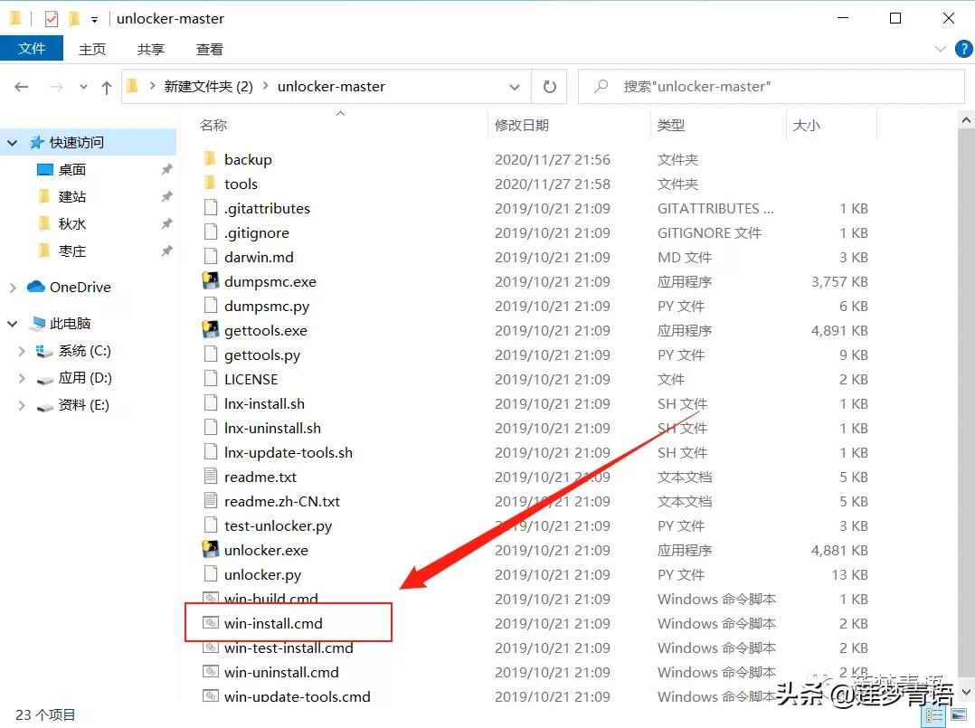Click the new folder quick access icon
975x728 pixels.
tap(74, 19)
